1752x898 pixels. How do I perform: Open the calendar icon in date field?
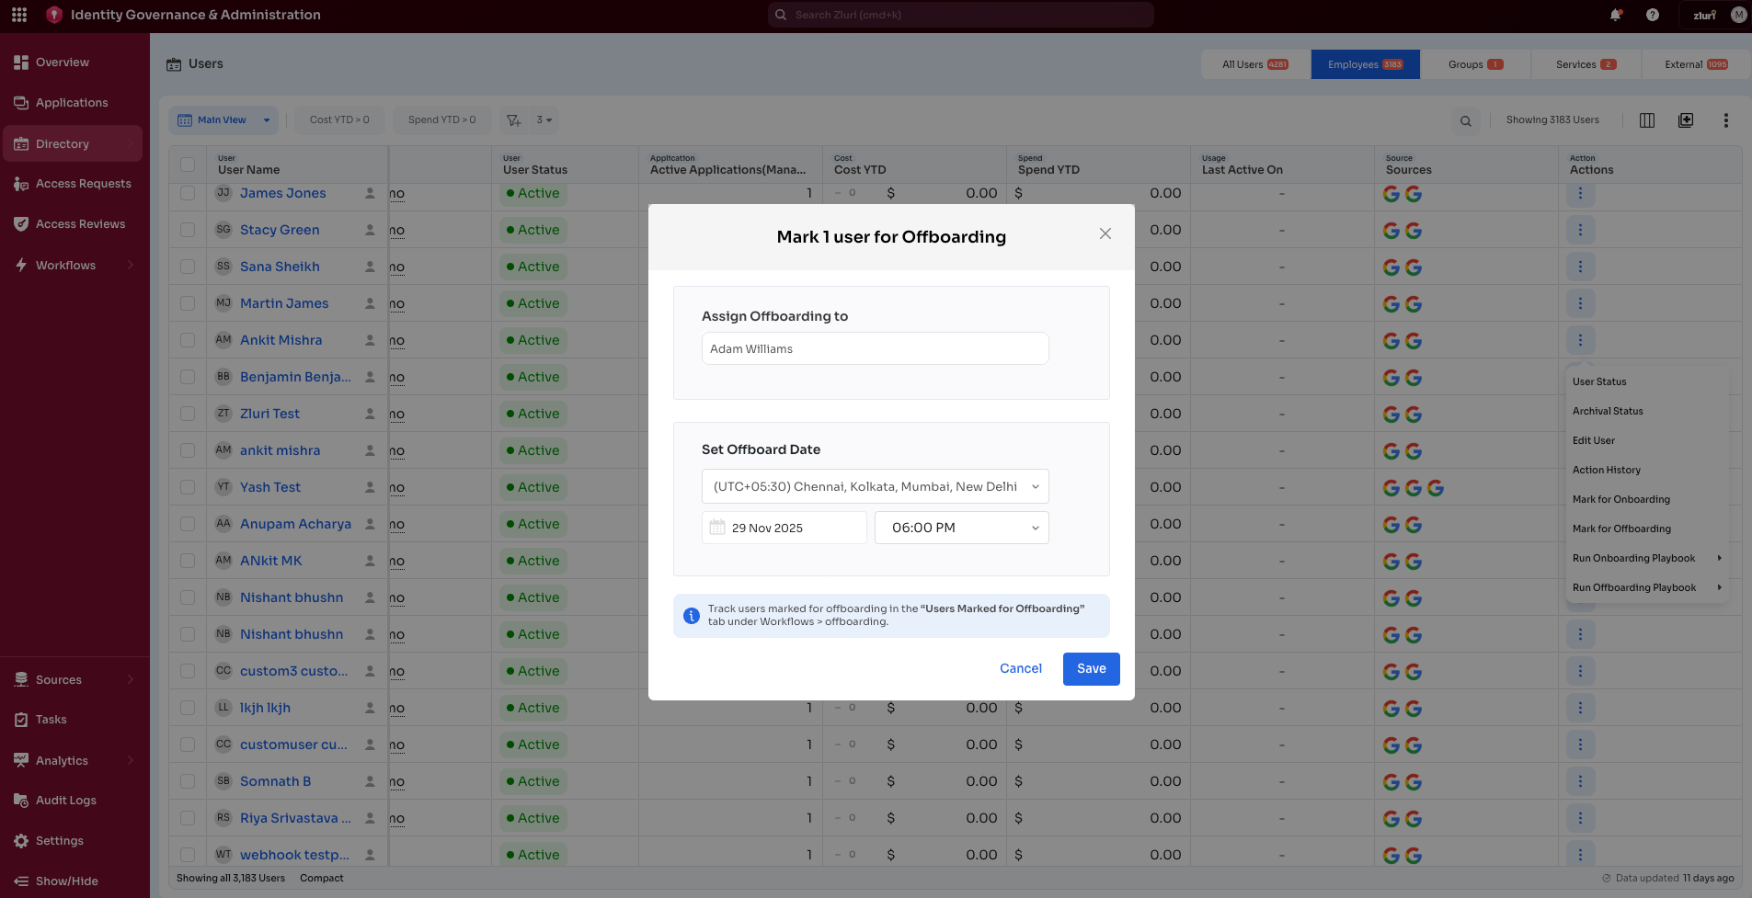pyautogui.click(x=717, y=528)
